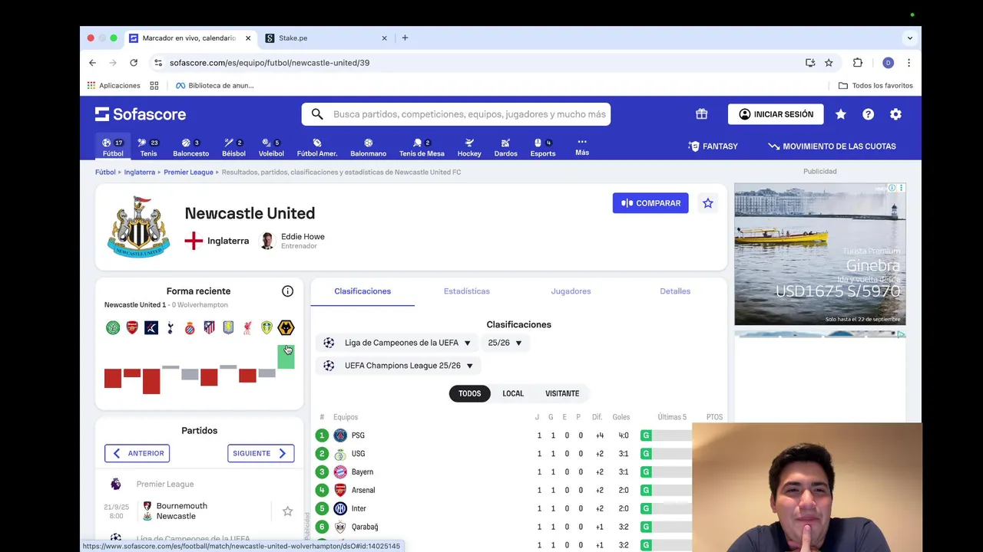Bookmark this page with star icon

coord(829,63)
